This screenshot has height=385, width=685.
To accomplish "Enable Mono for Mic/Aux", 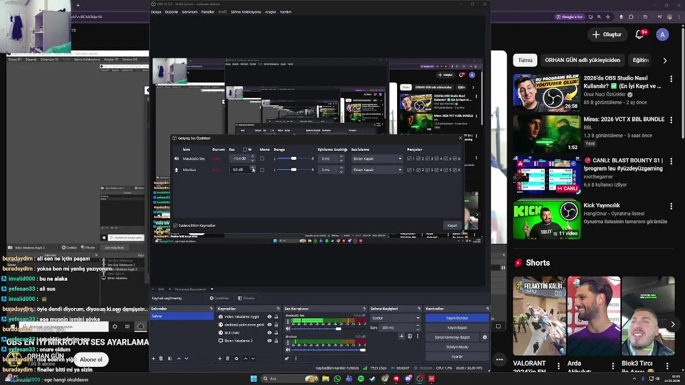I will coord(262,170).
